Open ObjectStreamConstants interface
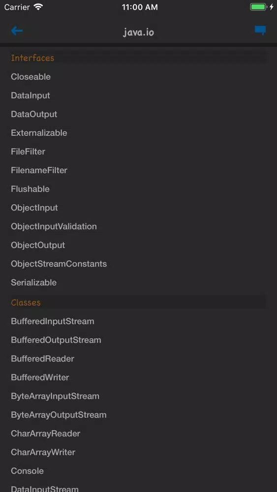Image resolution: width=277 pixels, height=492 pixels. [x=59, y=264]
